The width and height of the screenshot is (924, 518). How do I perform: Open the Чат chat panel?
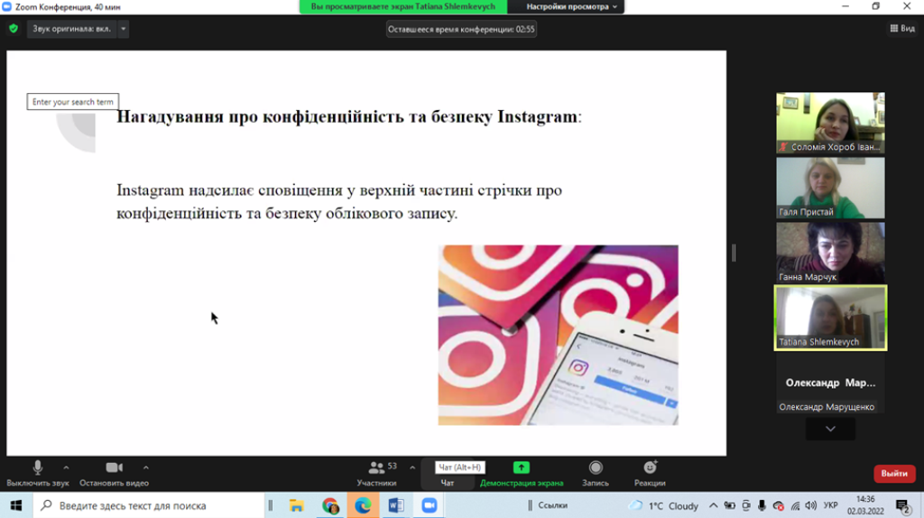[x=448, y=474]
